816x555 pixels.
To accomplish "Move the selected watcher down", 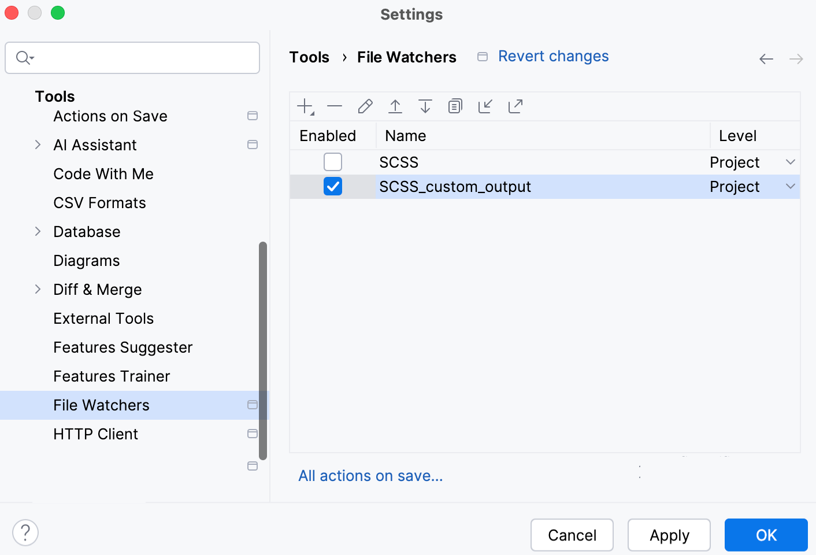I will 425,106.
